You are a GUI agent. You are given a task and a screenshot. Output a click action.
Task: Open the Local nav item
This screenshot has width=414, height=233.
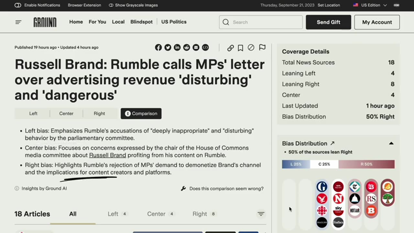pos(118,22)
